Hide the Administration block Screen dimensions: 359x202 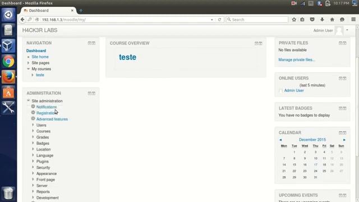pos(90,93)
